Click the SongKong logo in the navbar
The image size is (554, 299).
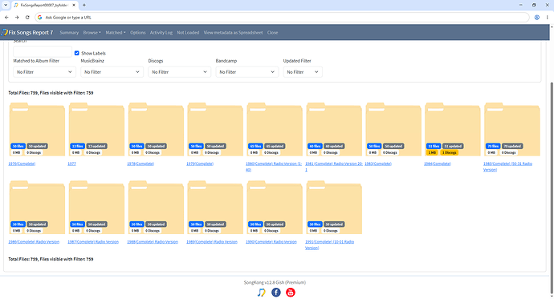pos(4,32)
